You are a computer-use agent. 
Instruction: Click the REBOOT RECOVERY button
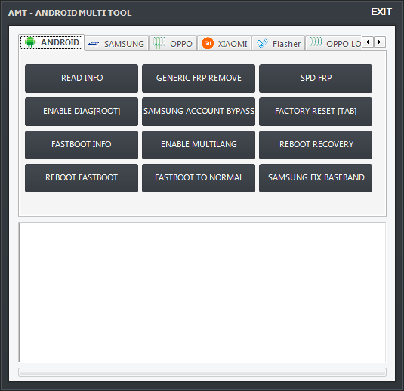316,145
